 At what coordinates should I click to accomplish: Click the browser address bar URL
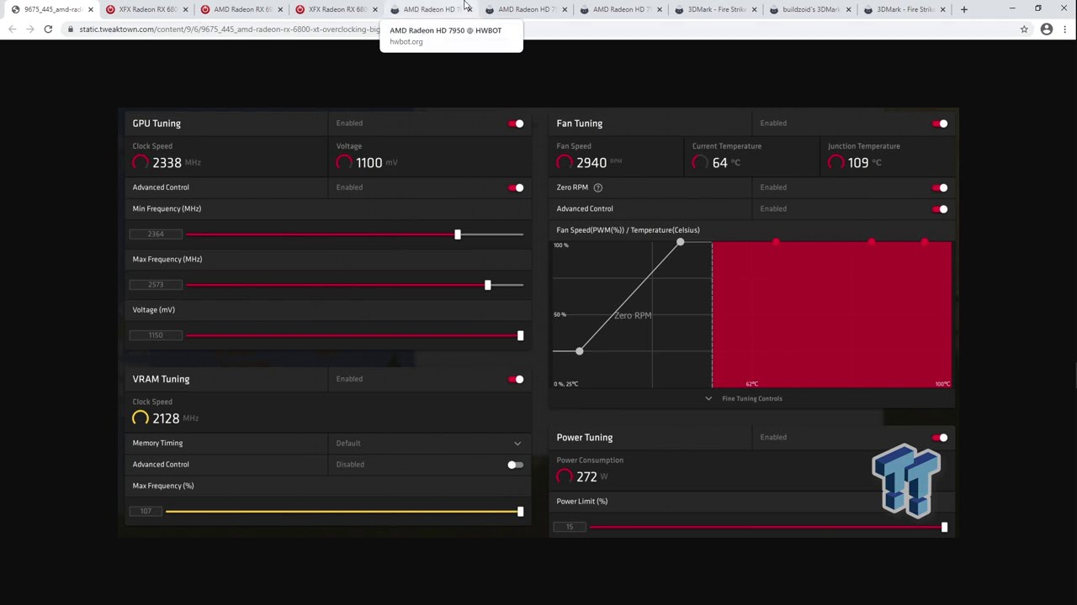[229, 29]
